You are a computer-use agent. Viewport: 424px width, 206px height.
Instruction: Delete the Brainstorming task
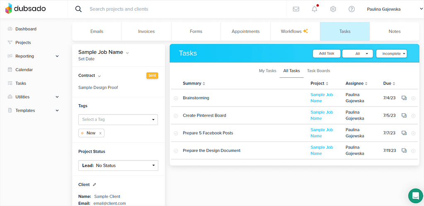point(413,98)
